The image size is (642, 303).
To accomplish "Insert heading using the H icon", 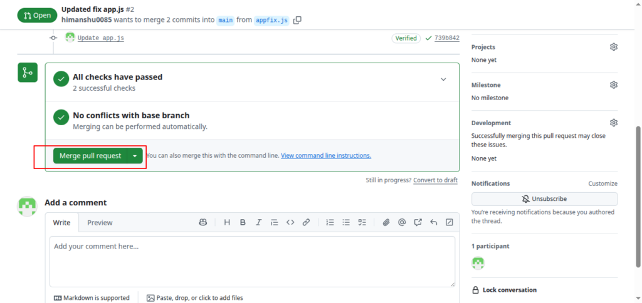I will click(227, 222).
